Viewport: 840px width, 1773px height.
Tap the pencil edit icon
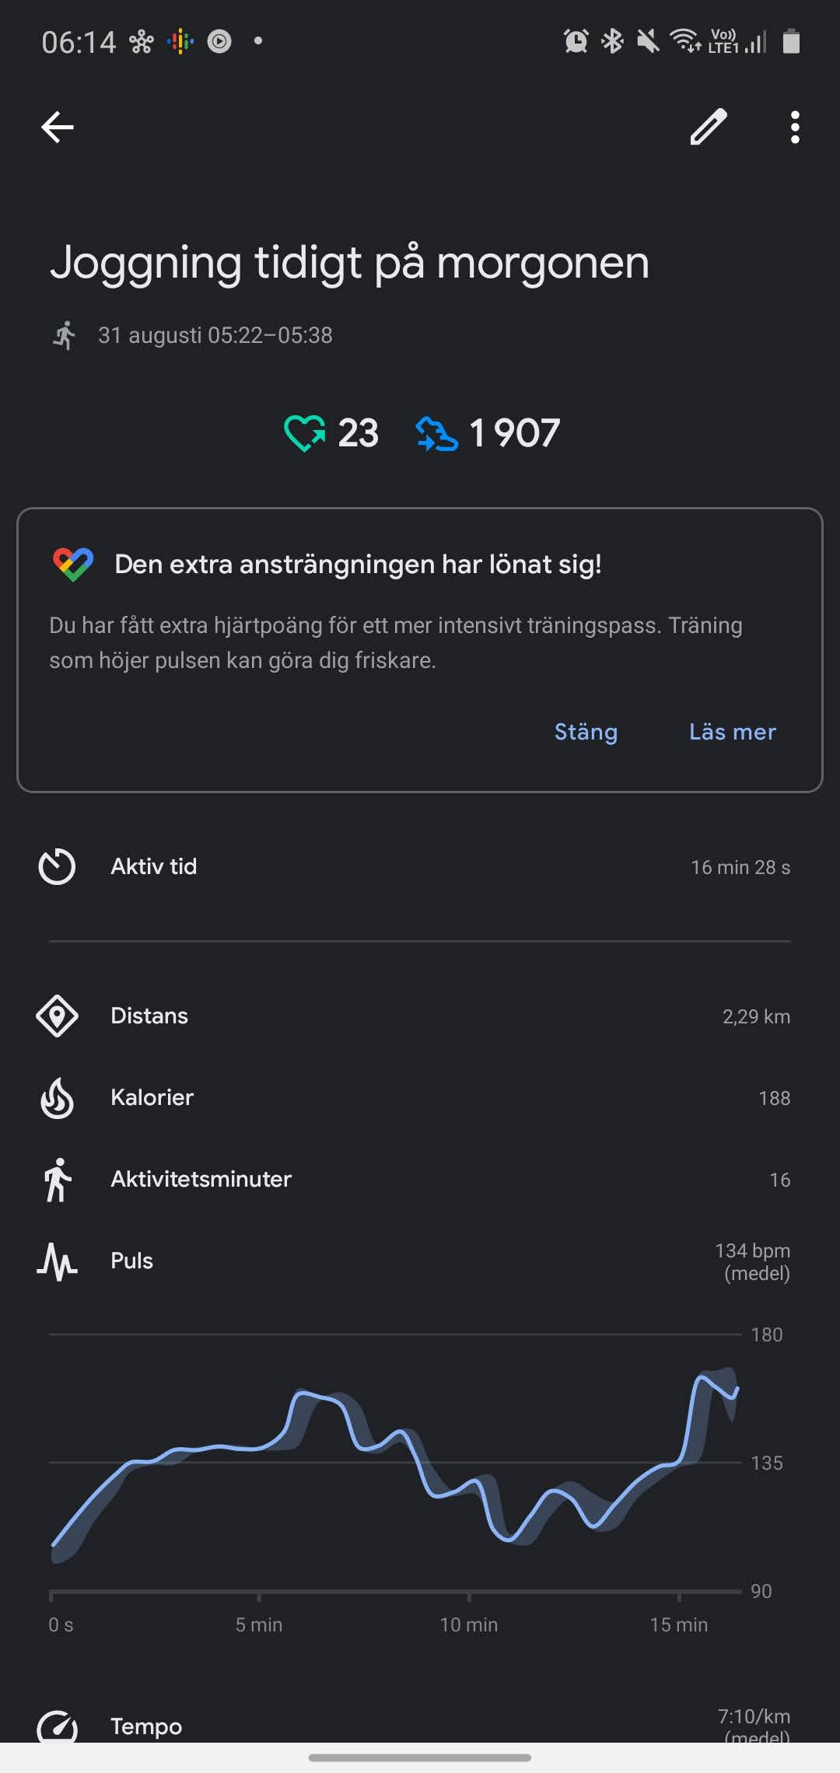pos(709,127)
